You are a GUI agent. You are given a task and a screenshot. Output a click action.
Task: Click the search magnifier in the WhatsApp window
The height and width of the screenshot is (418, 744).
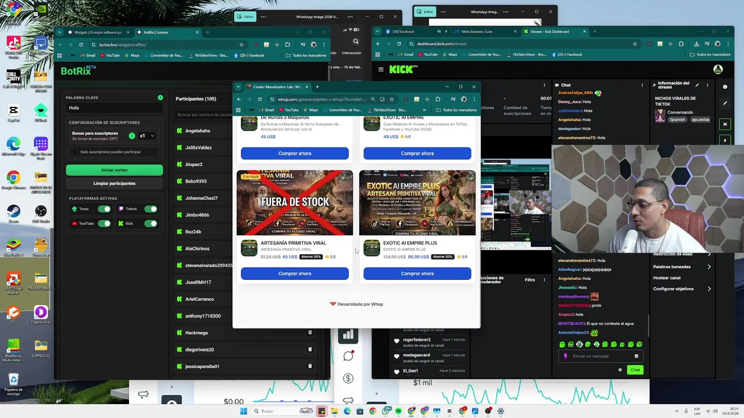356,41
